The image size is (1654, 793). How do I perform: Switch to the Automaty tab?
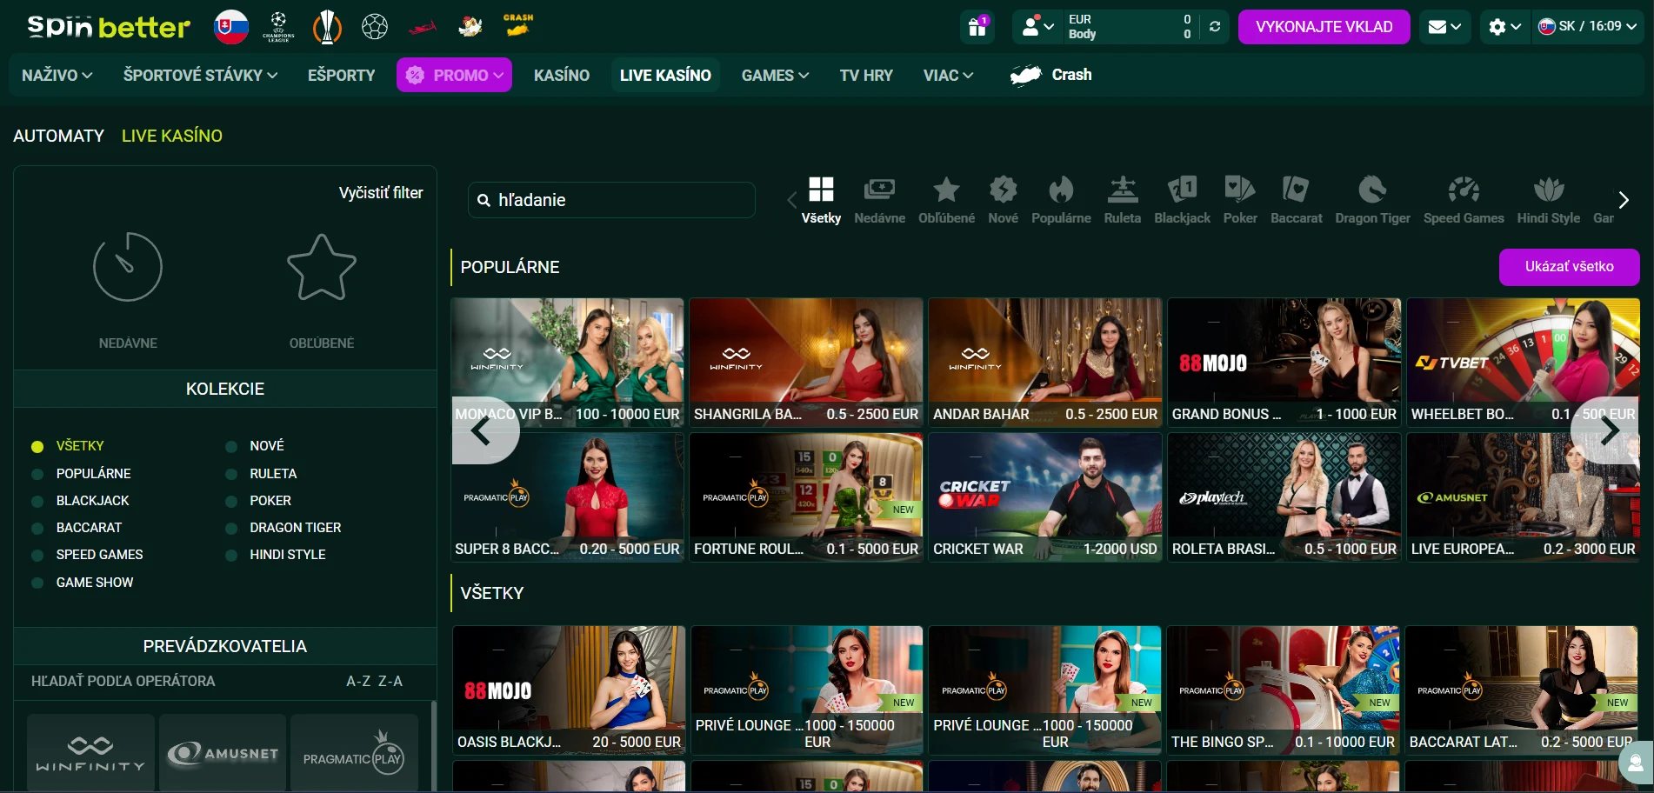point(58,136)
